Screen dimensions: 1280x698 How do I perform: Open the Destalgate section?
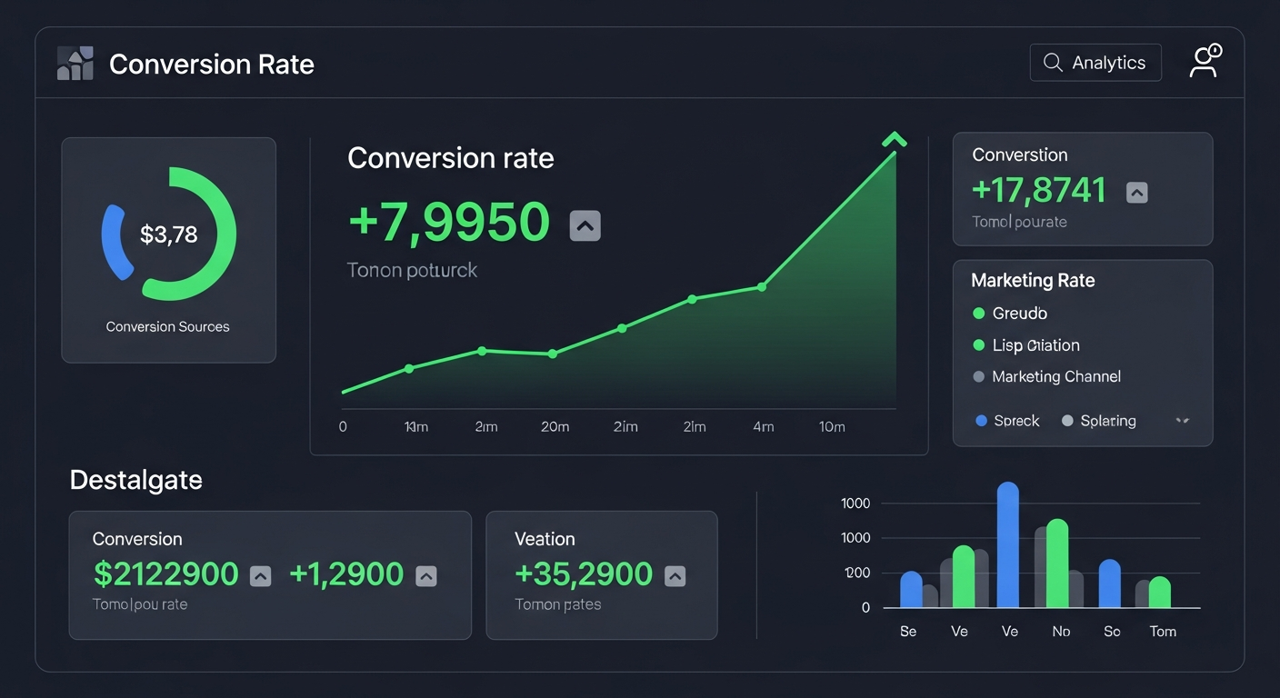point(135,479)
